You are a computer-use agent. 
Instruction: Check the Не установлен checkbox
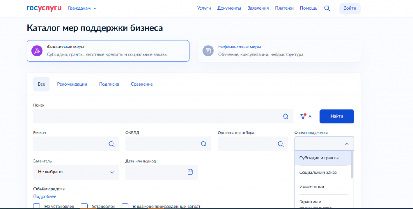tap(37, 206)
